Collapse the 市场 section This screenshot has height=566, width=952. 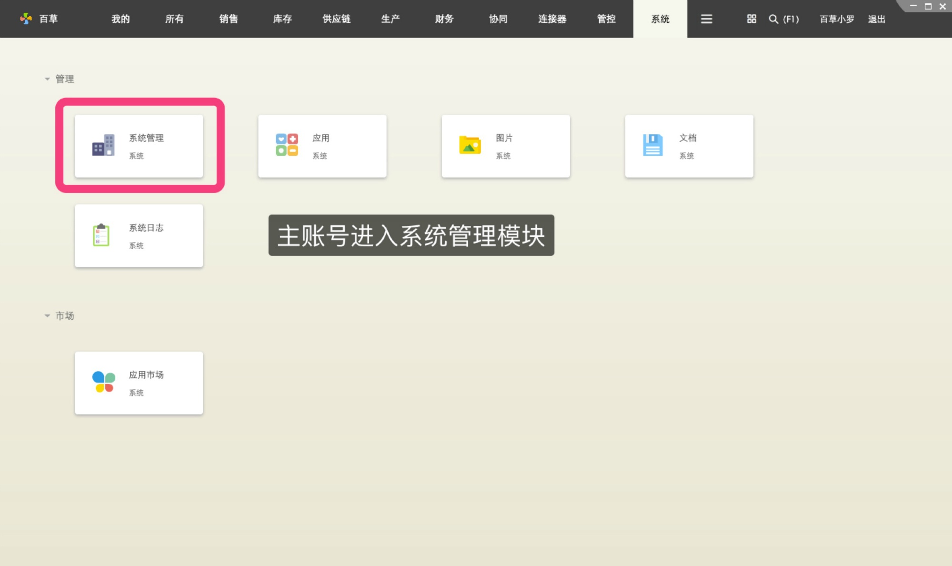[47, 316]
